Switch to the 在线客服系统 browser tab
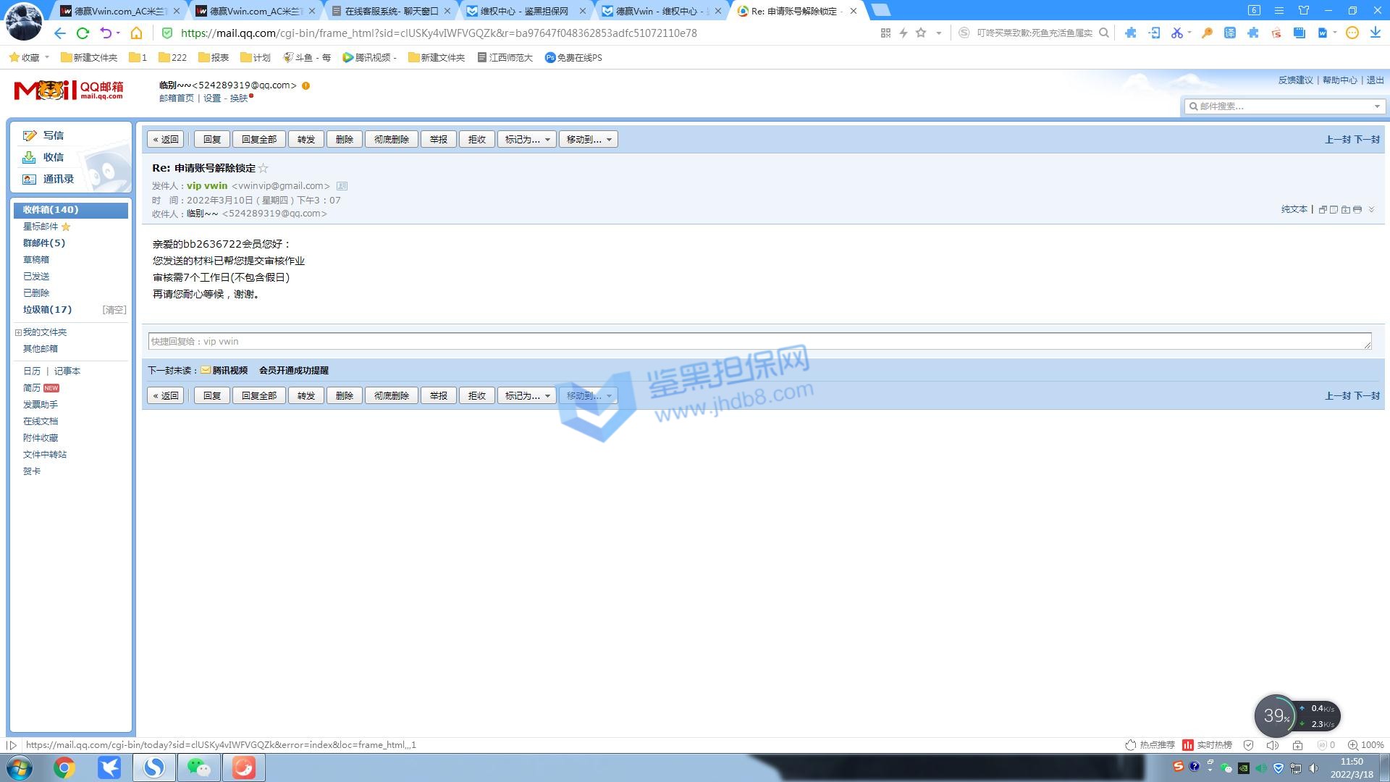The height and width of the screenshot is (782, 1390). 391,11
